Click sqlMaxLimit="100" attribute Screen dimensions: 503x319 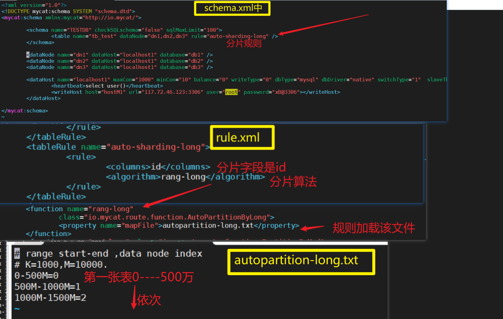pos(193,30)
